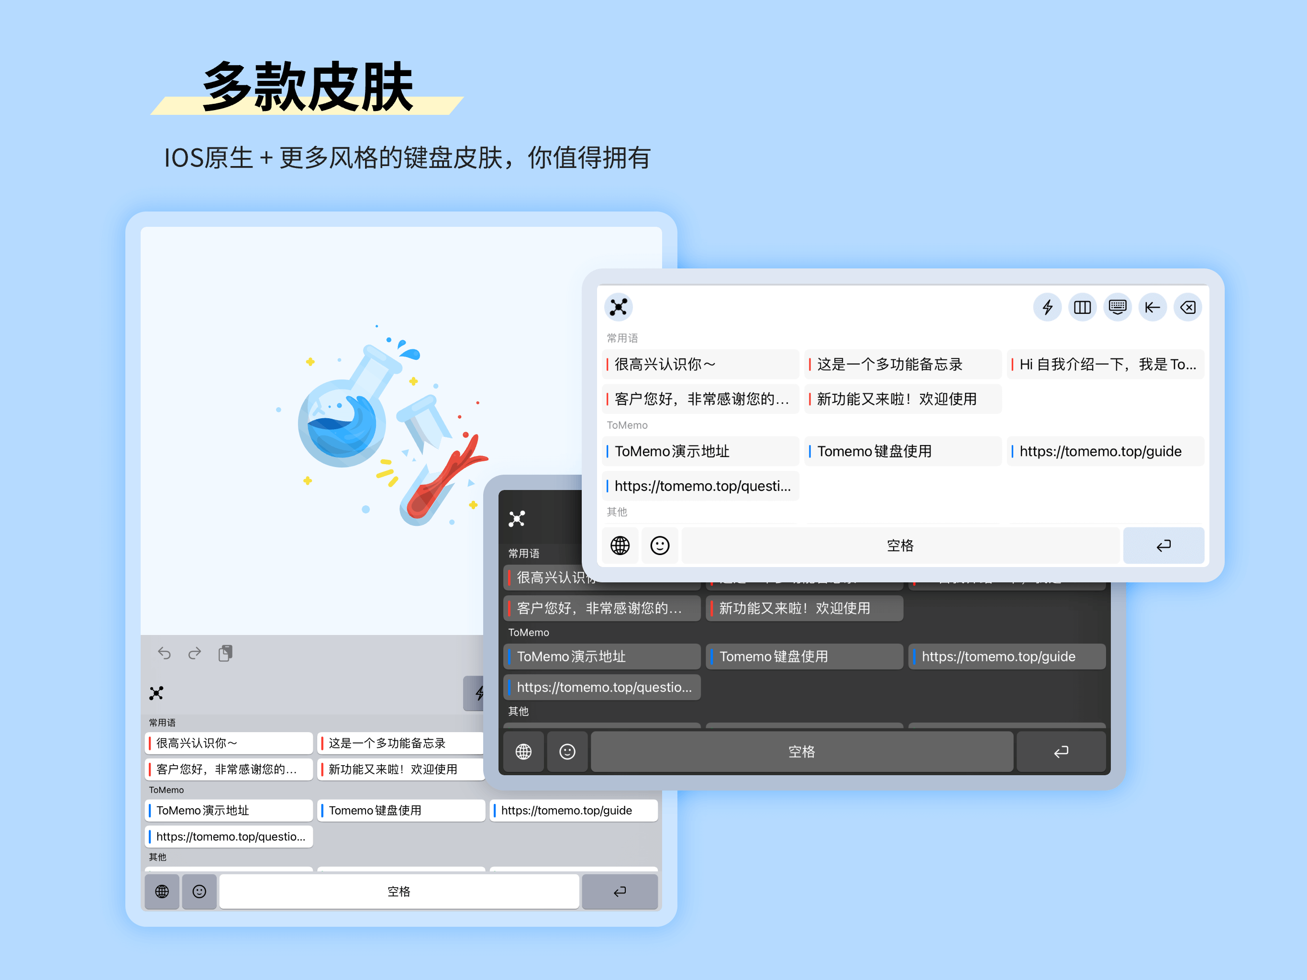Screen dimensions: 1307x980
Task: Select 客户您好，非常感谢您的 in dark keyboard
Action: pos(601,608)
